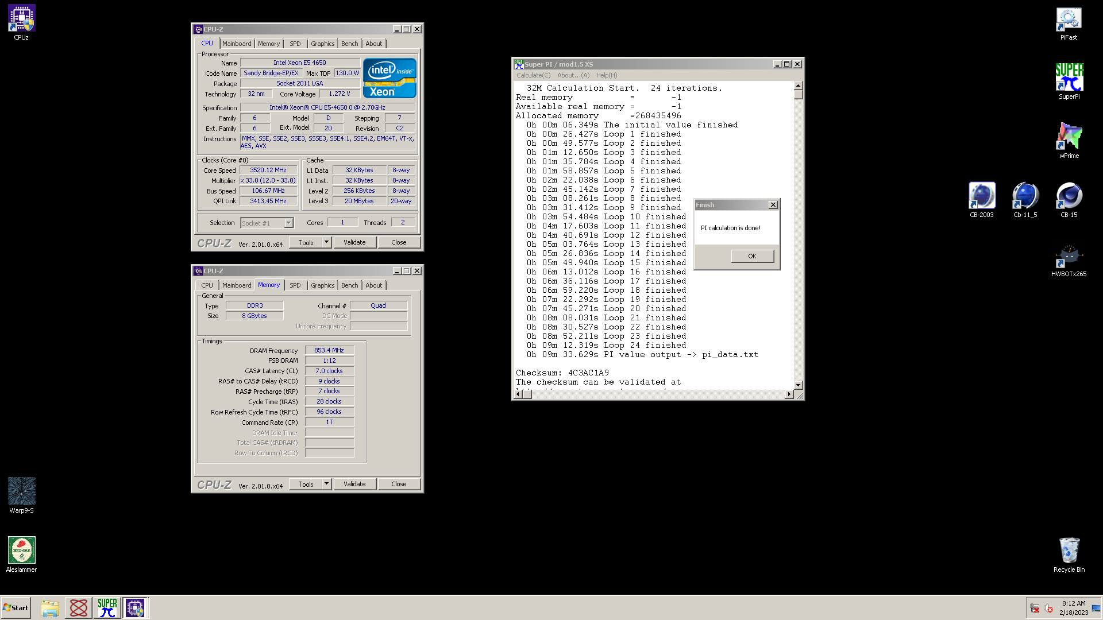Click the Channel # Quad value

[378, 305]
